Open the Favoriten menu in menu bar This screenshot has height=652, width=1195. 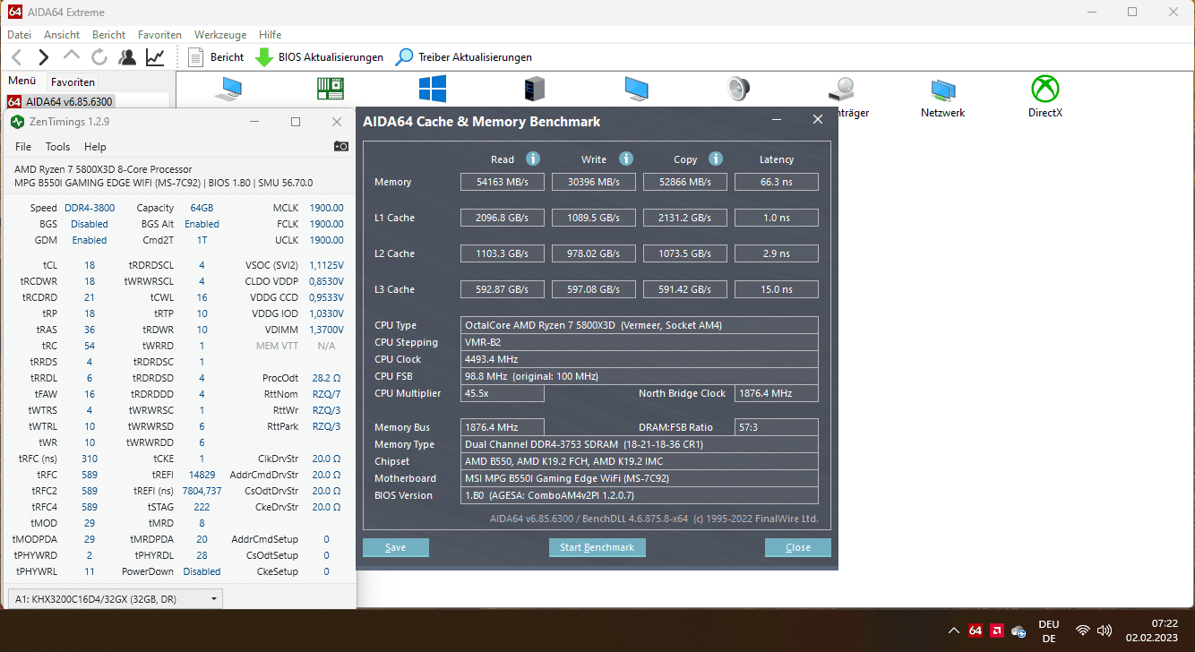point(159,34)
